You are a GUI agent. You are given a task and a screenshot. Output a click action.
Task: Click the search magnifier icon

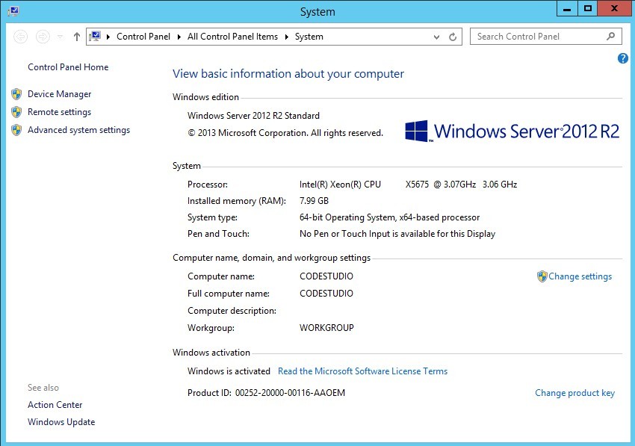[x=611, y=37]
